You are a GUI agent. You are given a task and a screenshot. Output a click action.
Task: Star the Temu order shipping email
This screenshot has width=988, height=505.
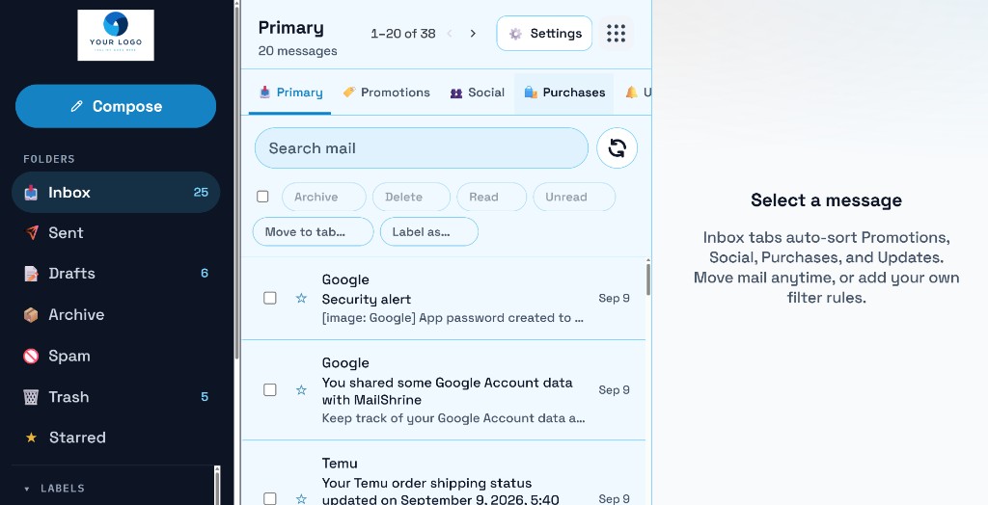[301, 498]
